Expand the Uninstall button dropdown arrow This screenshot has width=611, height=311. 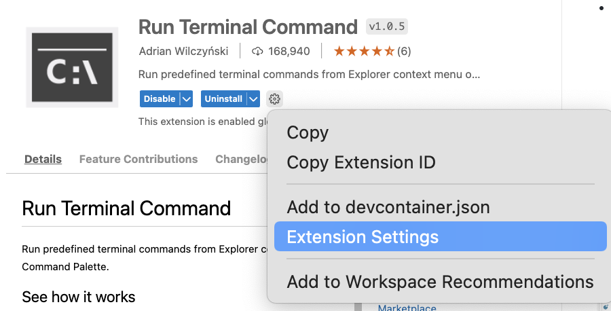(253, 99)
